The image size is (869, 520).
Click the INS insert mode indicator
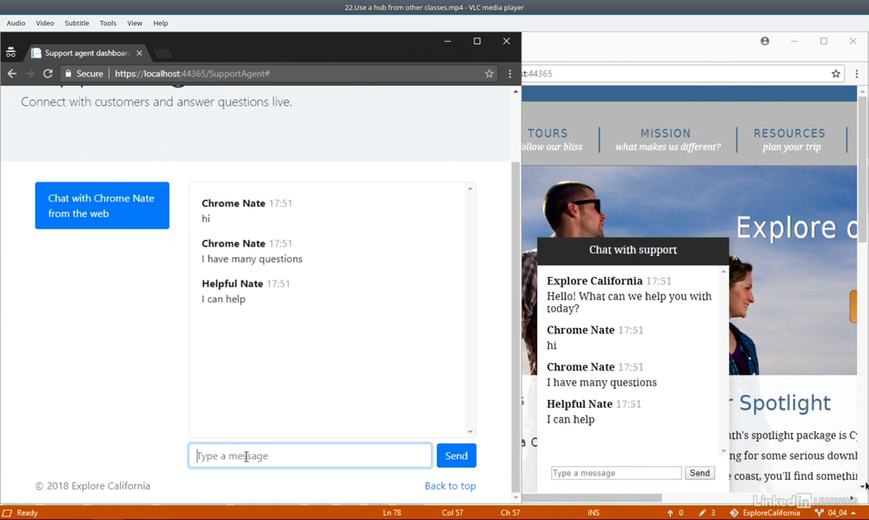(594, 513)
